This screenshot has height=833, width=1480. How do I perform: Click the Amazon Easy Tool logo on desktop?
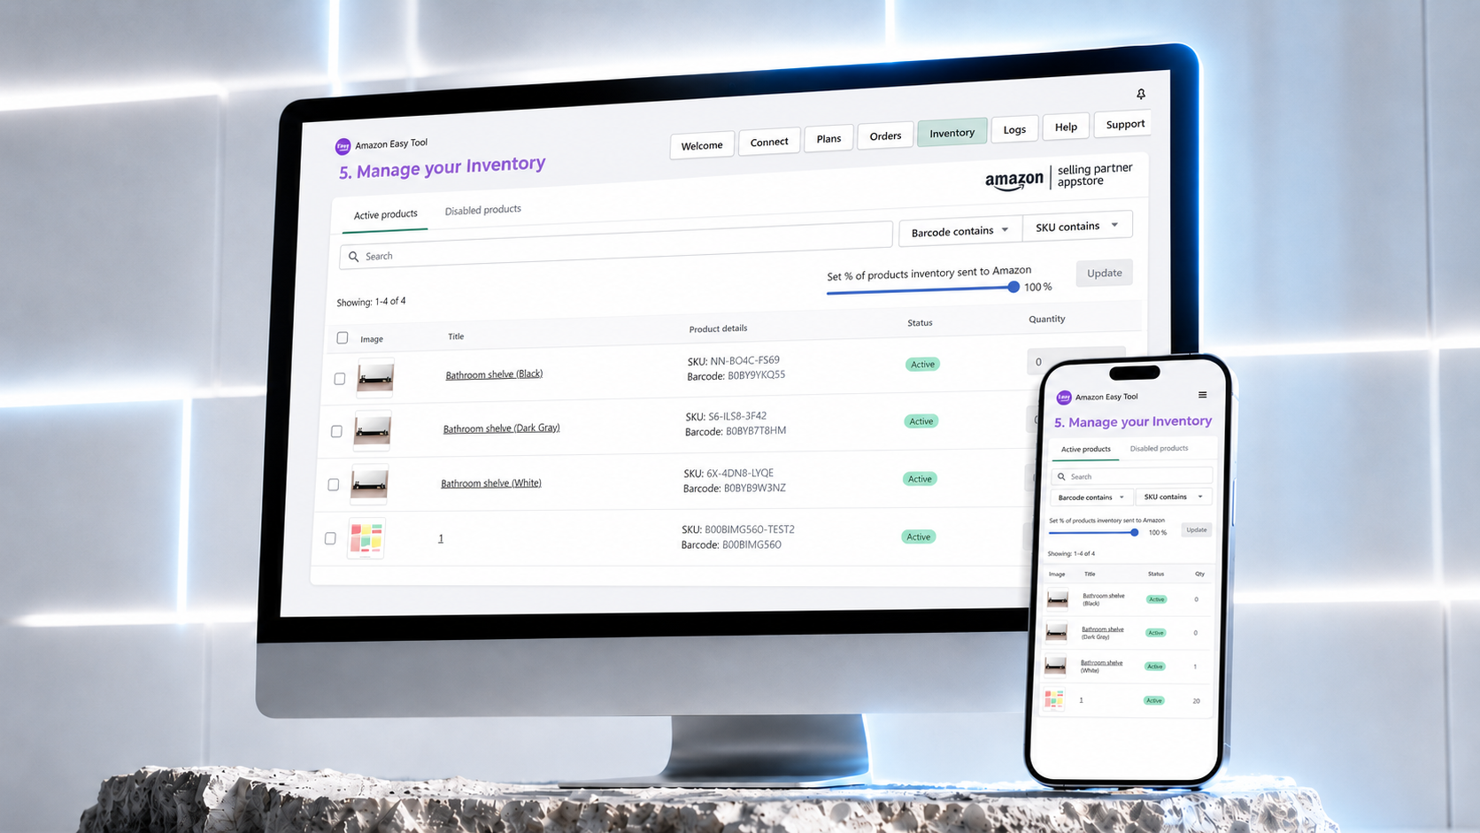(x=343, y=146)
